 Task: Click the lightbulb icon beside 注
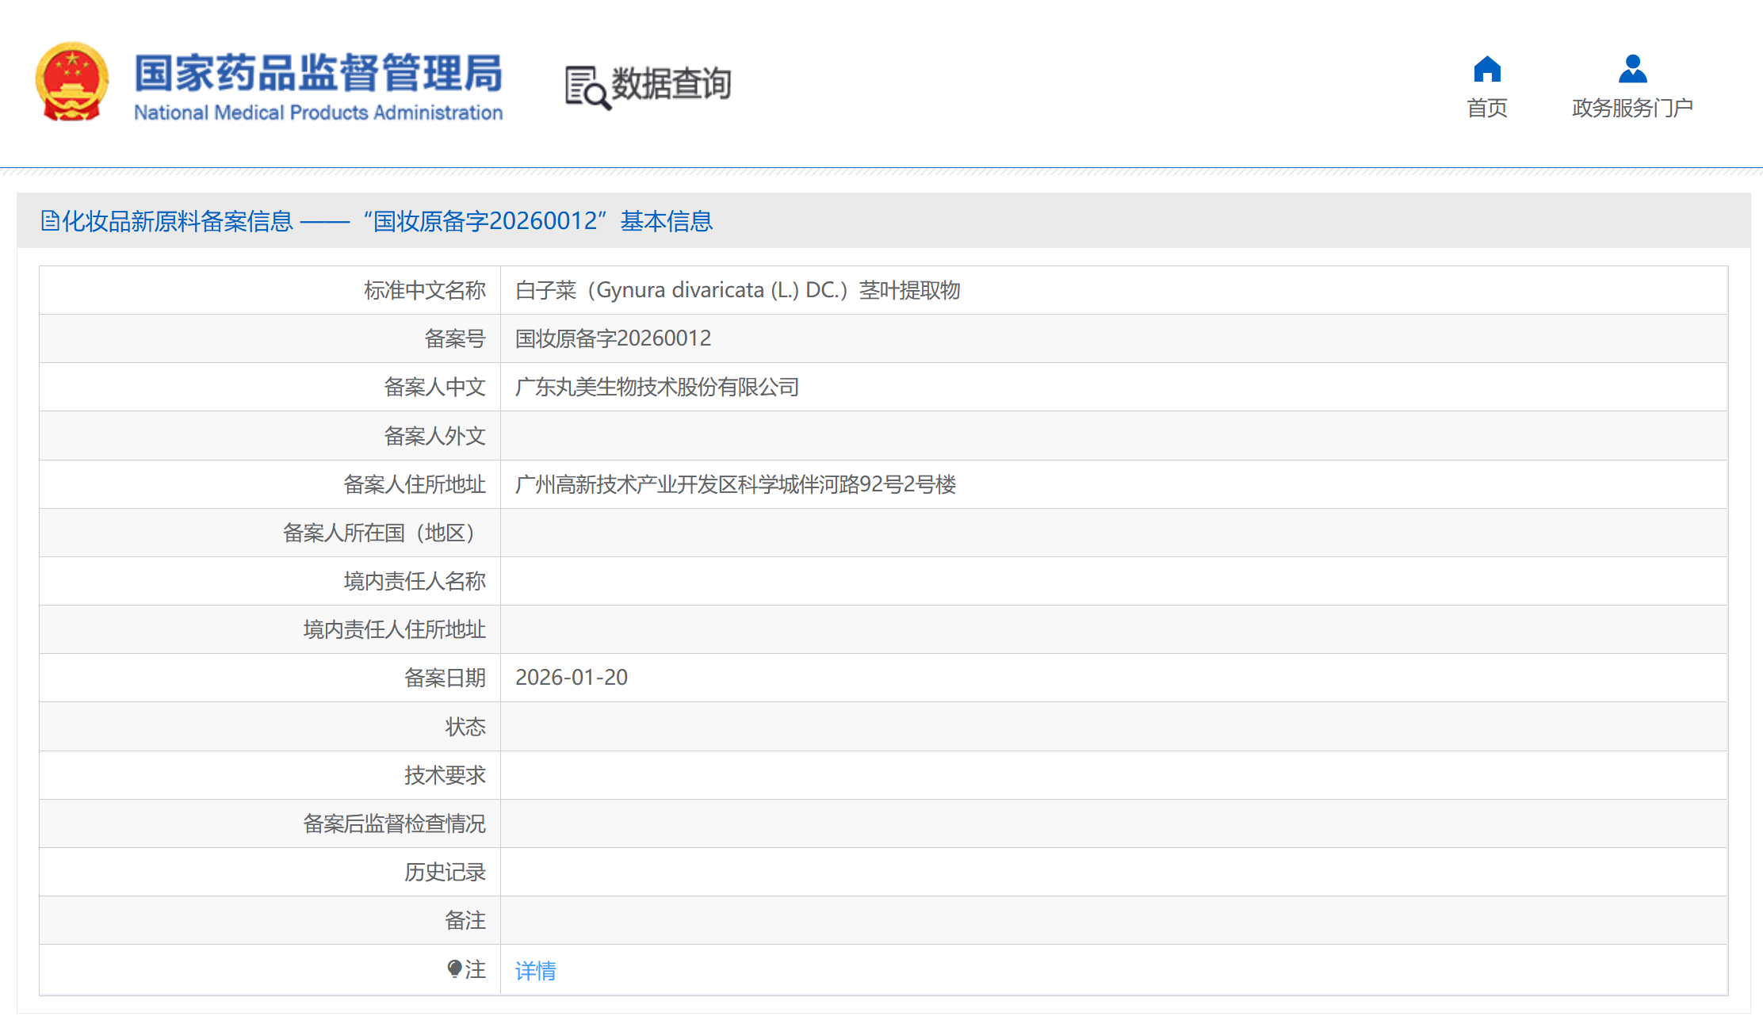coord(454,969)
